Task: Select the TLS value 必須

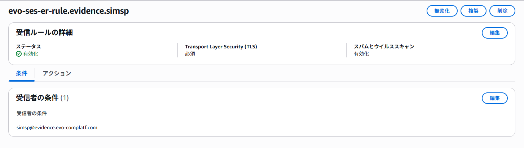Action: coord(190,54)
